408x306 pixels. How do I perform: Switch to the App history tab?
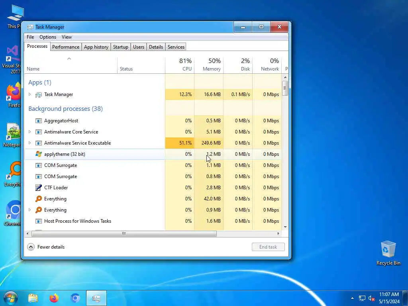[96, 47]
